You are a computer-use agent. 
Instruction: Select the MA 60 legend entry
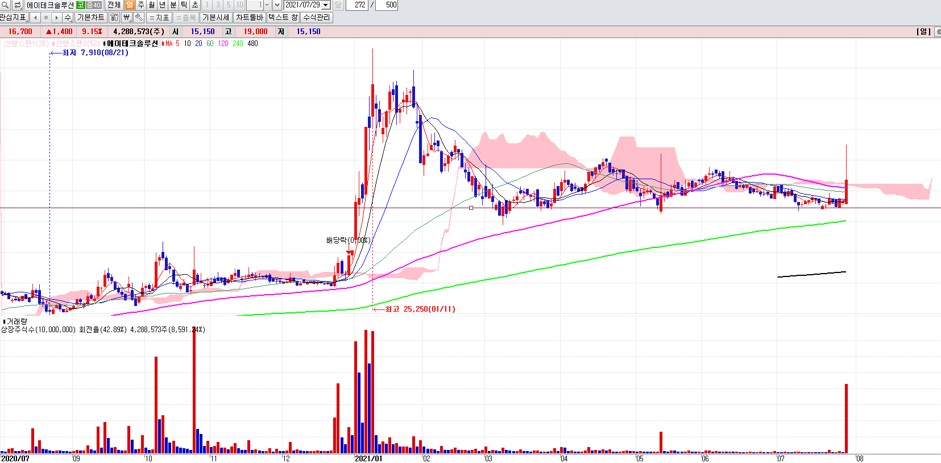(x=210, y=44)
